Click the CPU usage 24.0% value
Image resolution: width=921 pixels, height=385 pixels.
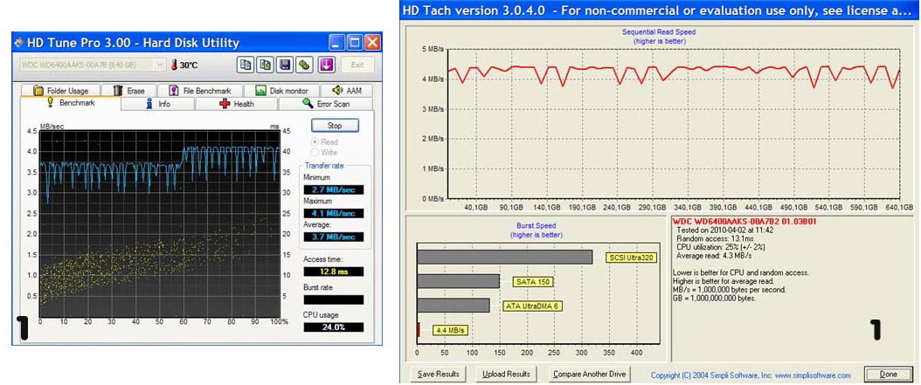point(334,327)
